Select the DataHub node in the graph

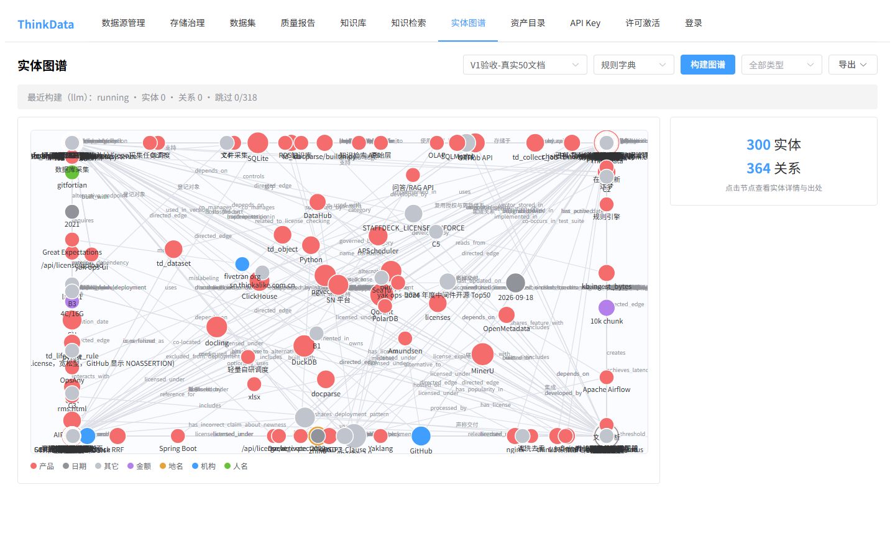[x=318, y=202]
